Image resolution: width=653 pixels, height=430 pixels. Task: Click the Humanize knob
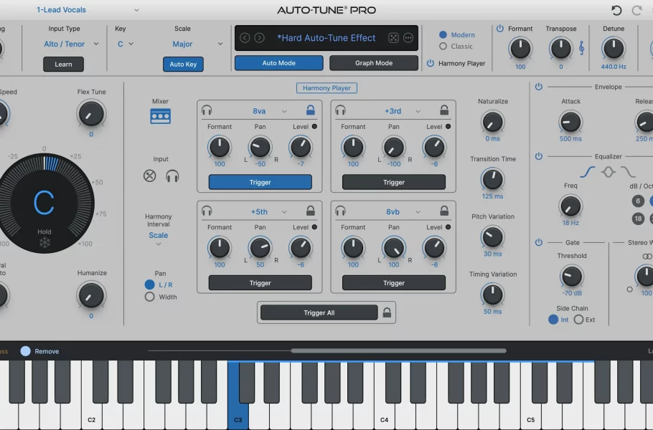(x=91, y=296)
